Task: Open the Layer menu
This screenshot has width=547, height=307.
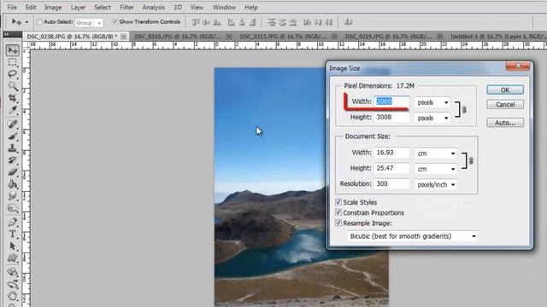Action: coord(78,7)
